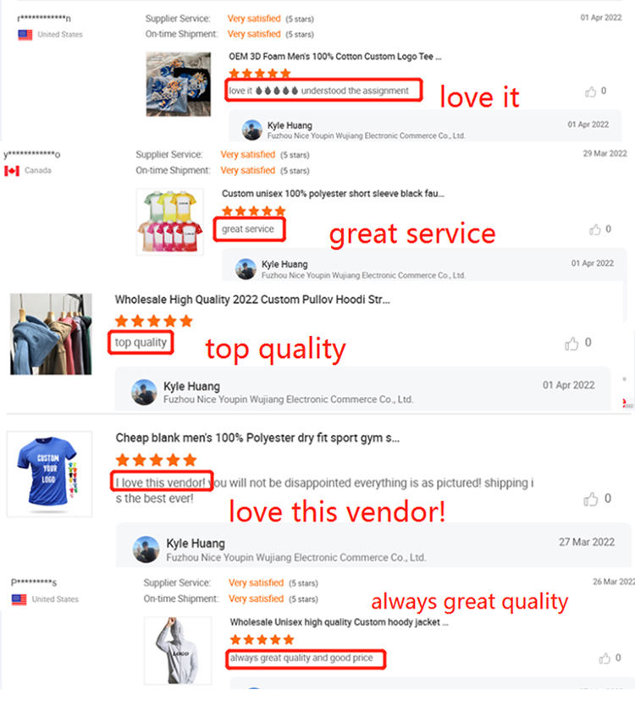Click the United States flag under r***n

[x=25, y=35]
